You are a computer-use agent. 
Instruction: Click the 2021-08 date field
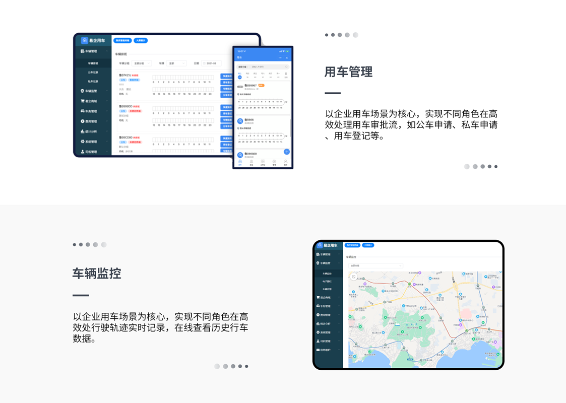(x=211, y=63)
